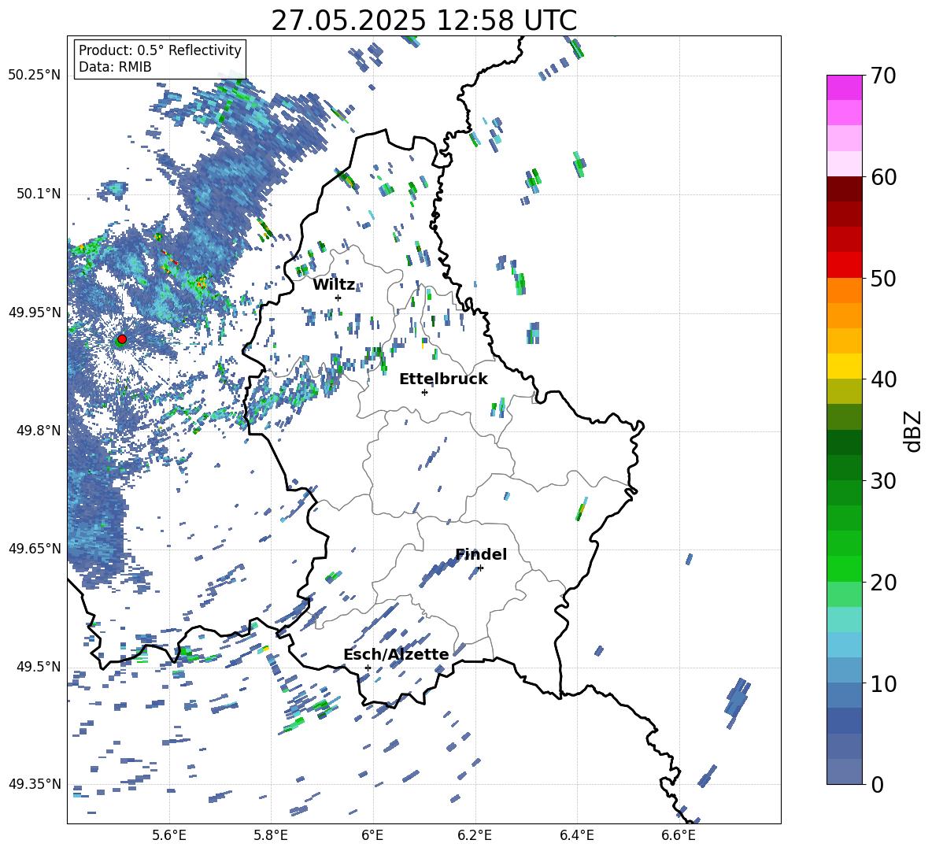Click the Ettelbruck city label

coord(443,379)
